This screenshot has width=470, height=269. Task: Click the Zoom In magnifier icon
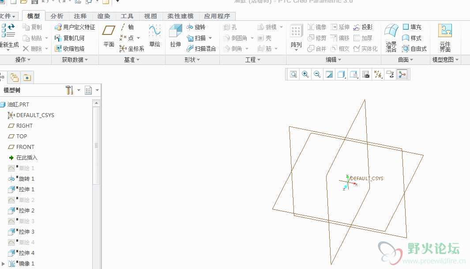tap(305, 75)
